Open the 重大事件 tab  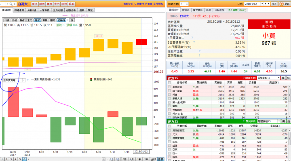(x=198, y=10)
